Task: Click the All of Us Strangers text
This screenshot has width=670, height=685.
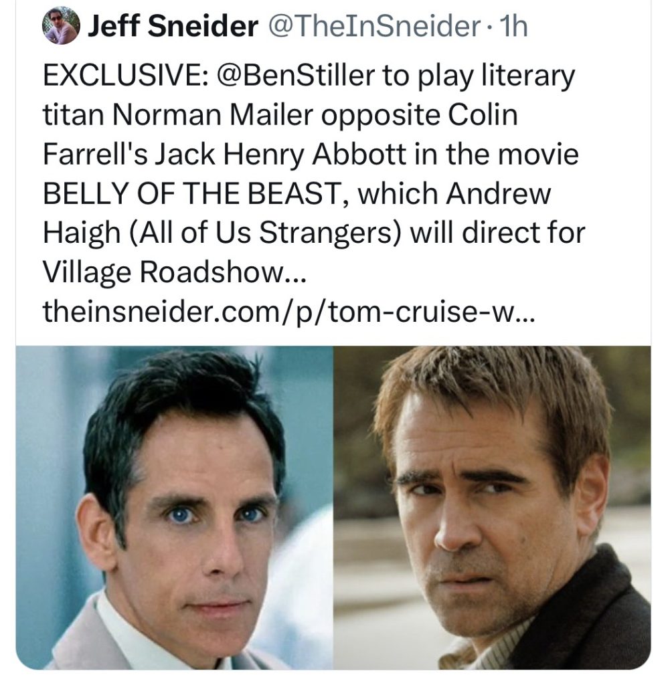Action: [265, 232]
